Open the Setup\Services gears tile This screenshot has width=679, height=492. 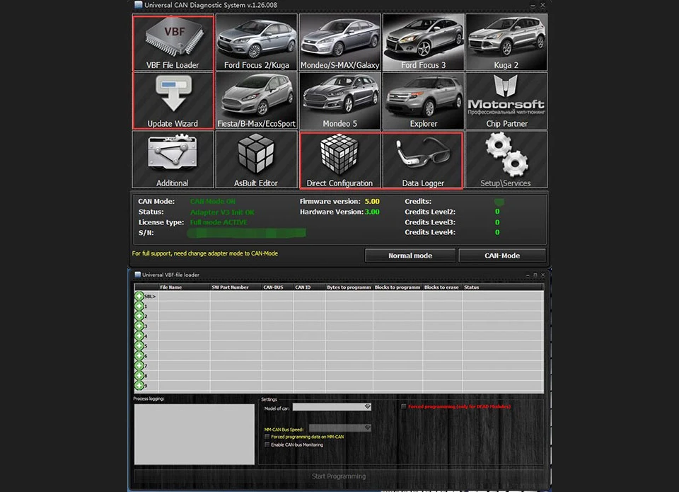pos(506,159)
